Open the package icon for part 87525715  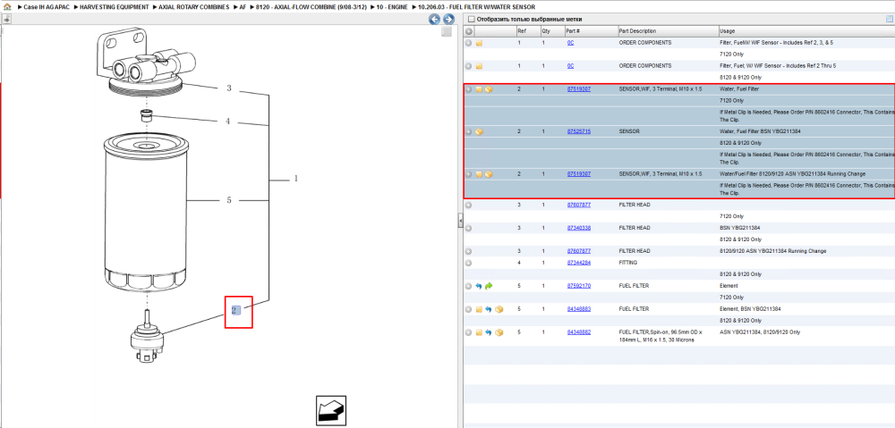[479, 131]
